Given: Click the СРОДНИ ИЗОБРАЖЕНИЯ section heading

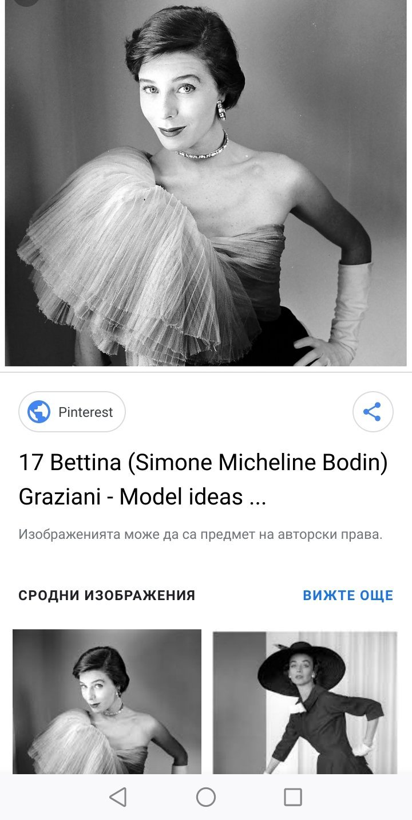Looking at the screenshot, I should (107, 596).
